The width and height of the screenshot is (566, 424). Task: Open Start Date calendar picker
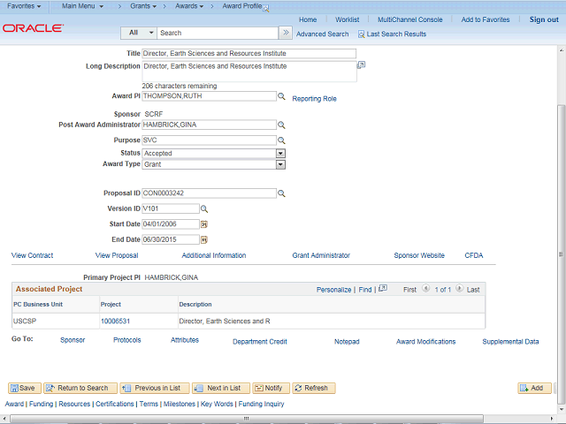pyautogui.click(x=203, y=224)
